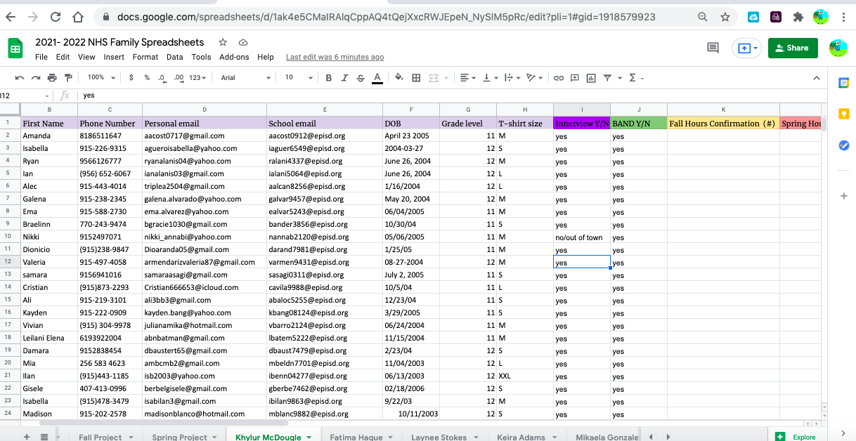856x441 pixels.
Task: Open comment history icon
Action: (713, 48)
